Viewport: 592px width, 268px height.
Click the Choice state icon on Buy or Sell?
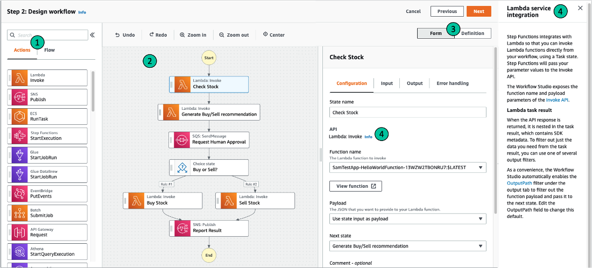(x=182, y=167)
